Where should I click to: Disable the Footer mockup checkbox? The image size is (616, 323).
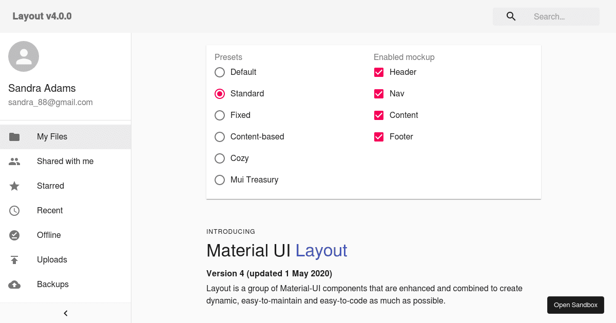[379, 137]
